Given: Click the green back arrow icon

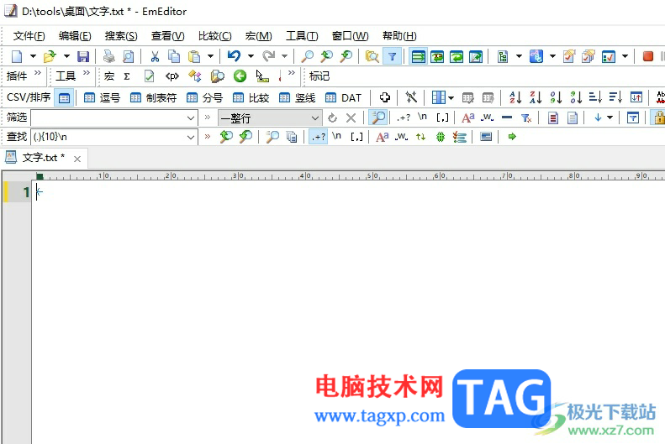Looking at the screenshot, I should [x=240, y=76].
